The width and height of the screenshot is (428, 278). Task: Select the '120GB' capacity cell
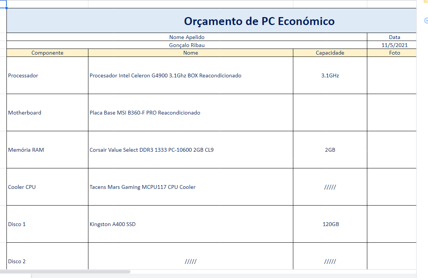[330, 224]
